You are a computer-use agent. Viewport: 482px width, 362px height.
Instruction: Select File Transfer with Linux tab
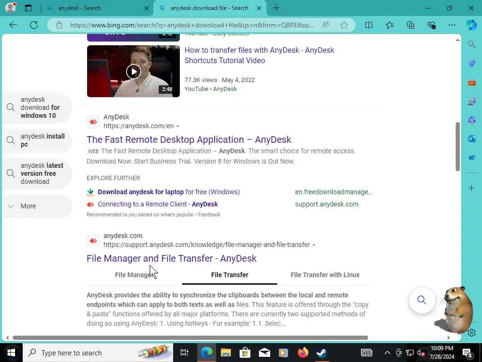pyautogui.click(x=325, y=275)
